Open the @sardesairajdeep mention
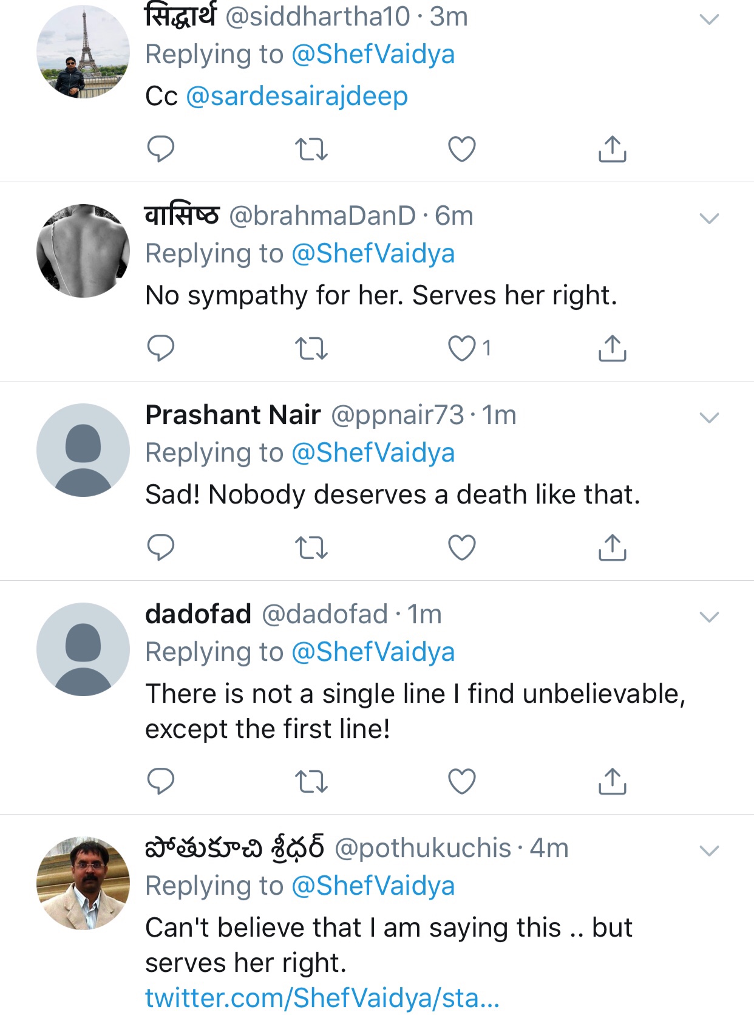 pyautogui.click(x=297, y=96)
